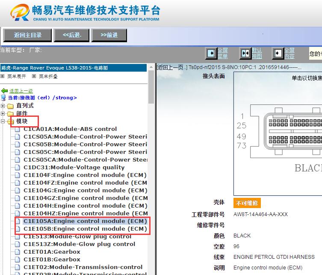Open C1CA01A:Module-ABS control
This screenshot has height=275, width=322.
click(x=70, y=129)
